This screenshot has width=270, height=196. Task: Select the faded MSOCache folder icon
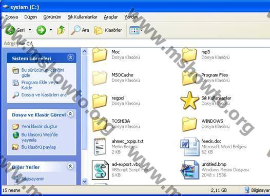pos(100,78)
